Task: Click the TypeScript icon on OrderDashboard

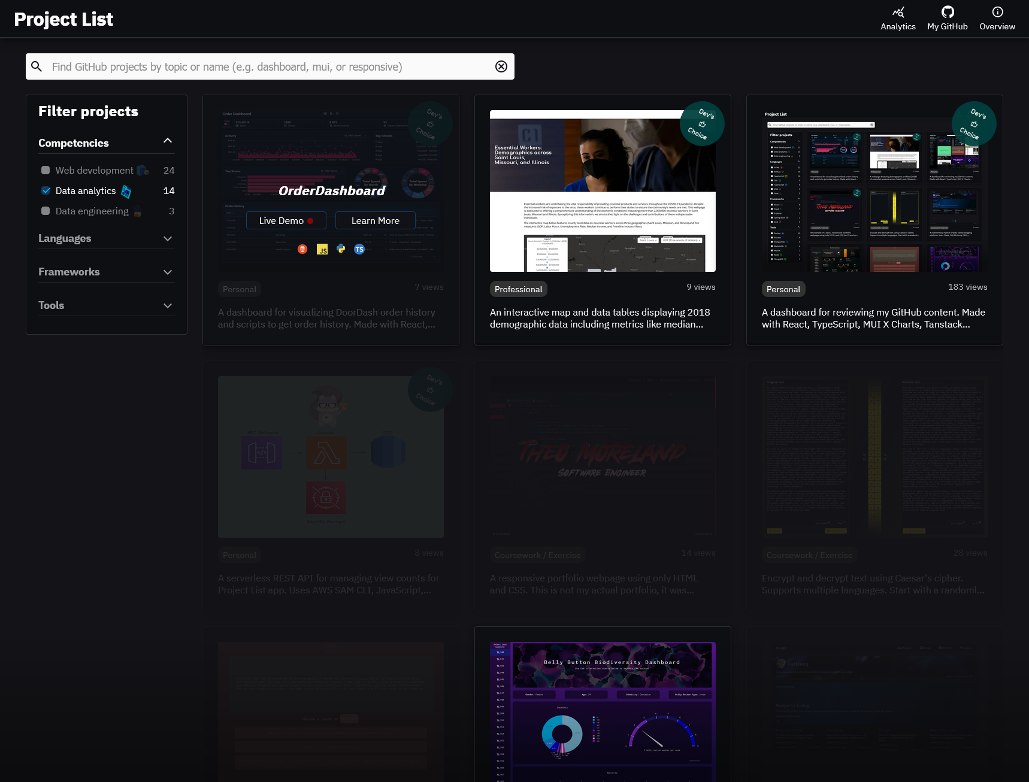Action: [359, 249]
